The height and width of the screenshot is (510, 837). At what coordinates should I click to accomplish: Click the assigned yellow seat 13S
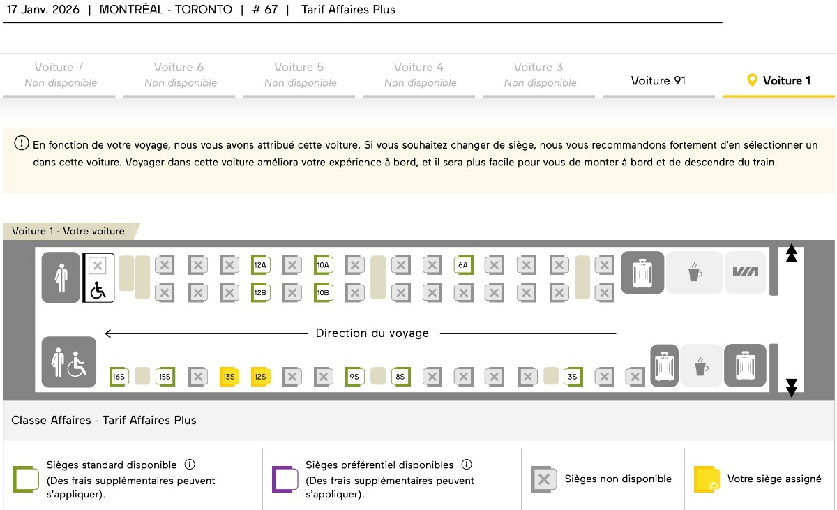pyautogui.click(x=229, y=377)
